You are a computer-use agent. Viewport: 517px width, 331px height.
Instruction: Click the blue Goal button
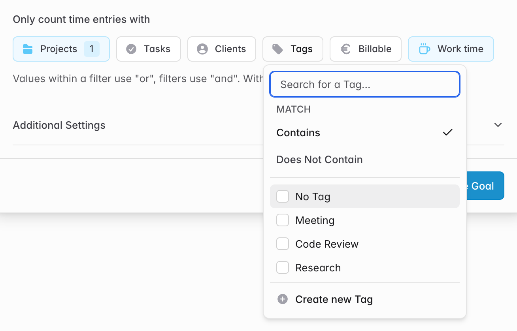[x=485, y=186]
